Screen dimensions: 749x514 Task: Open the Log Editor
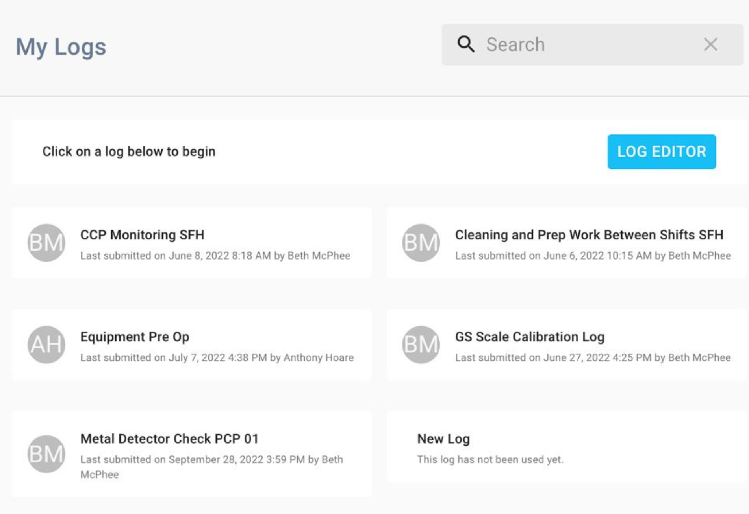tap(661, 152)
